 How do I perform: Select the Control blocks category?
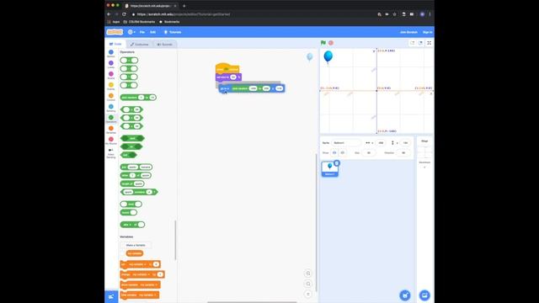(x=111, y=98)
